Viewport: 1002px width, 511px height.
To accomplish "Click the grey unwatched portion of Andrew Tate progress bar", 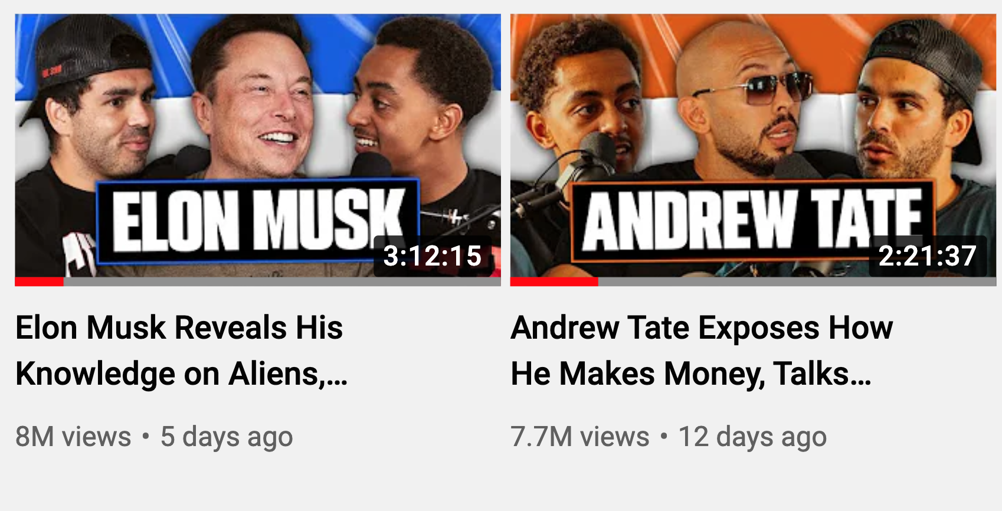I will (x=797, y=281).
